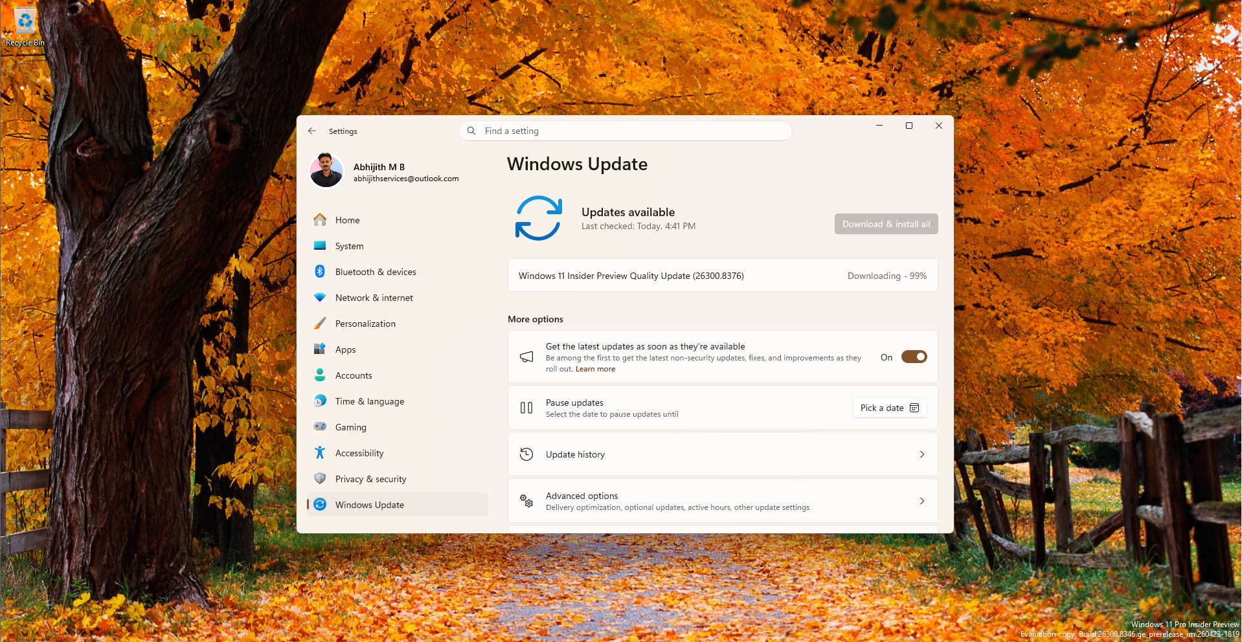Click the Pause updates label

pos(574,403)
